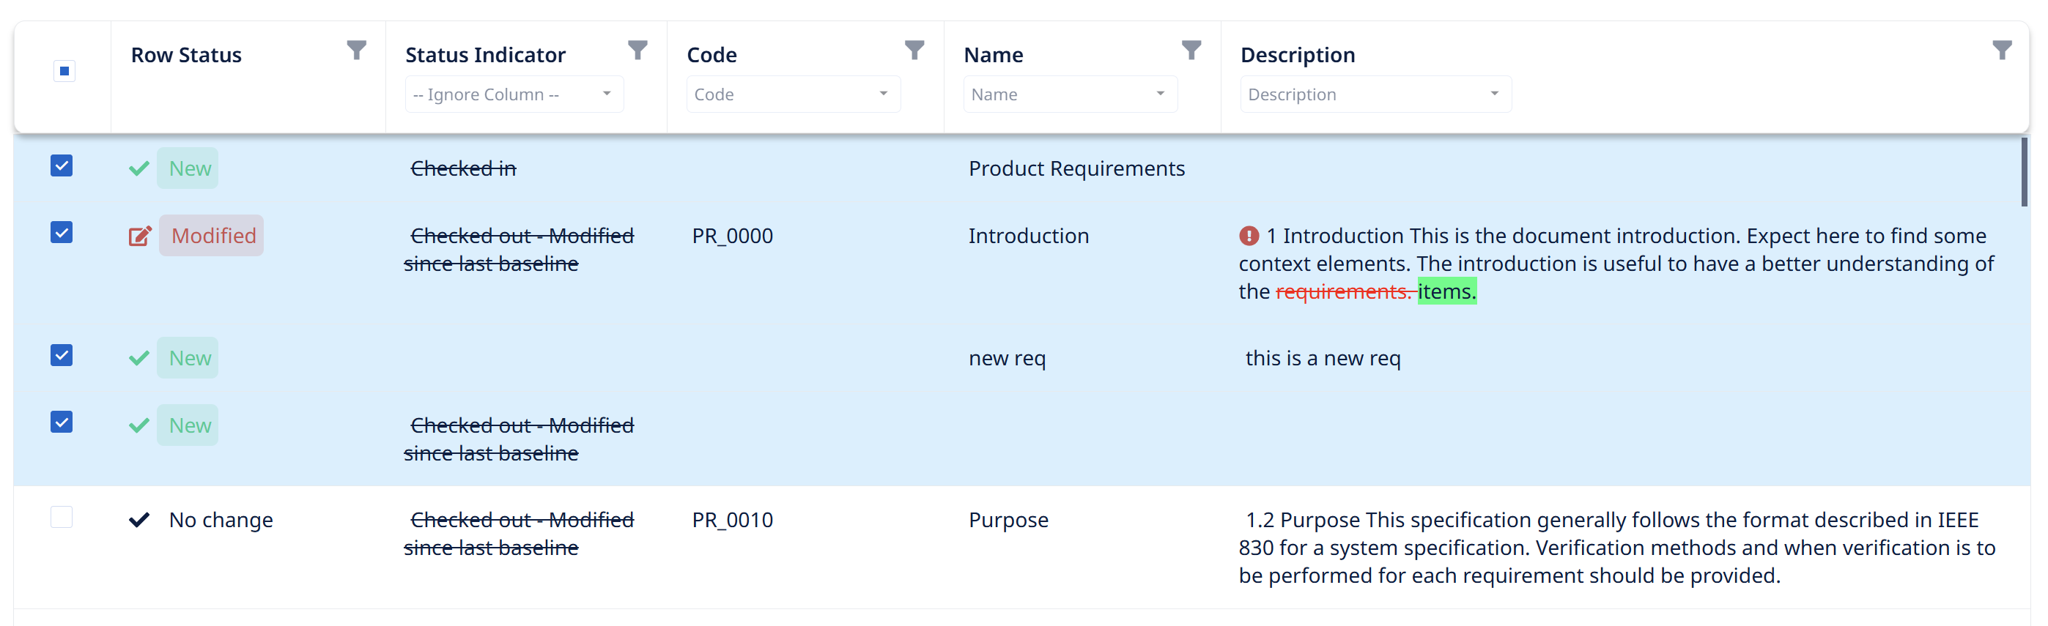Click the New badge in Product Requirements row
This screenshot has width=2048, height=626.
(188, 168)
